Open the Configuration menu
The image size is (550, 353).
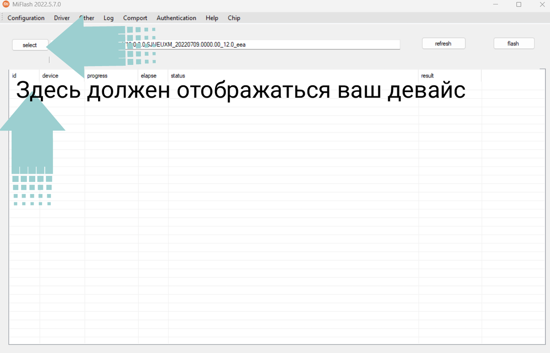click(x=26, y=18)
